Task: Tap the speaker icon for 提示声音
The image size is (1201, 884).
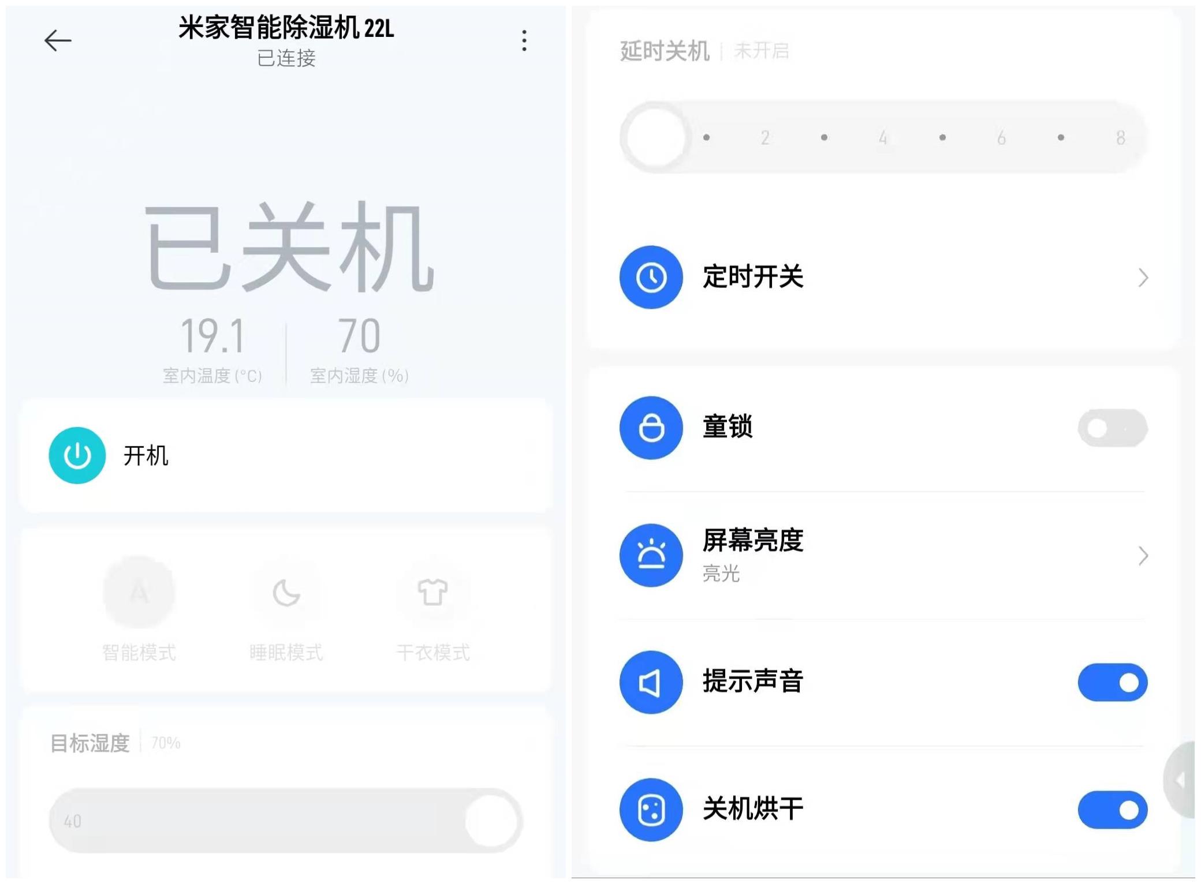Action: click(x=651, y=683)
